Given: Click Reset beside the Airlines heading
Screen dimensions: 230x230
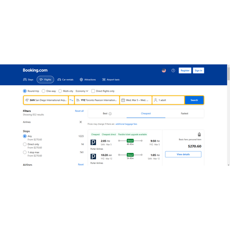Looking at the screenshot, I should [x=81, y=165].
